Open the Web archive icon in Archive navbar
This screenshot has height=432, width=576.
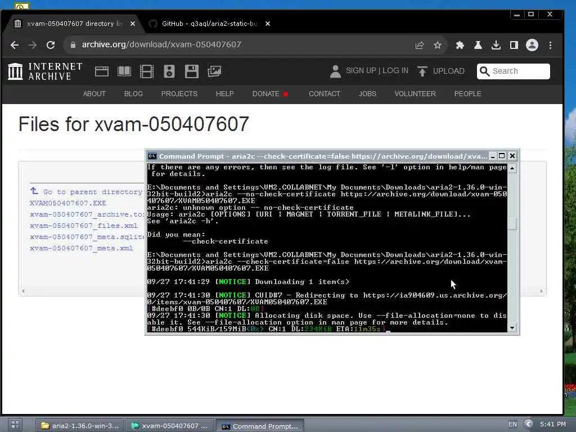point(102,71)
